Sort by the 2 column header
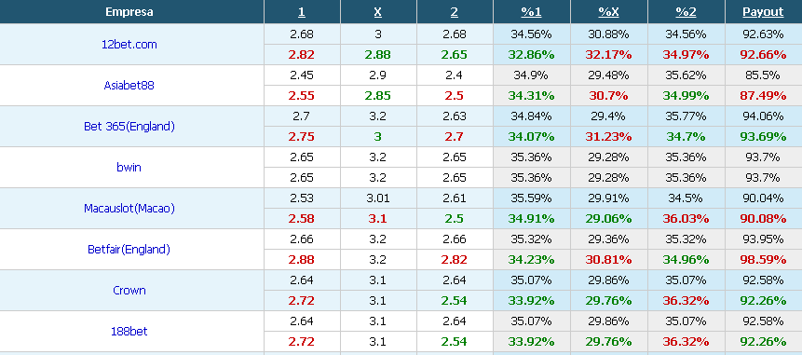This screenshot has height=355, width=802. click(455, 12)
